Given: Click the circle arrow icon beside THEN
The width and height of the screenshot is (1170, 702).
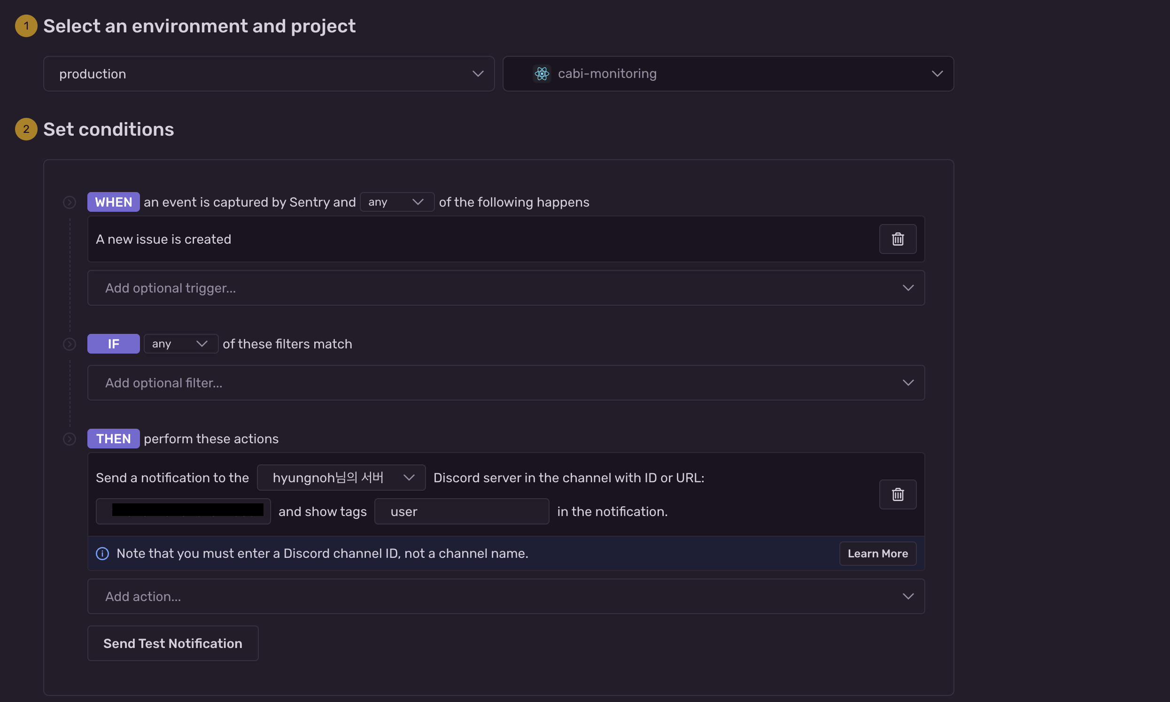Looking at the screenshot, I should pyautogui.click(x=70, y=439).
